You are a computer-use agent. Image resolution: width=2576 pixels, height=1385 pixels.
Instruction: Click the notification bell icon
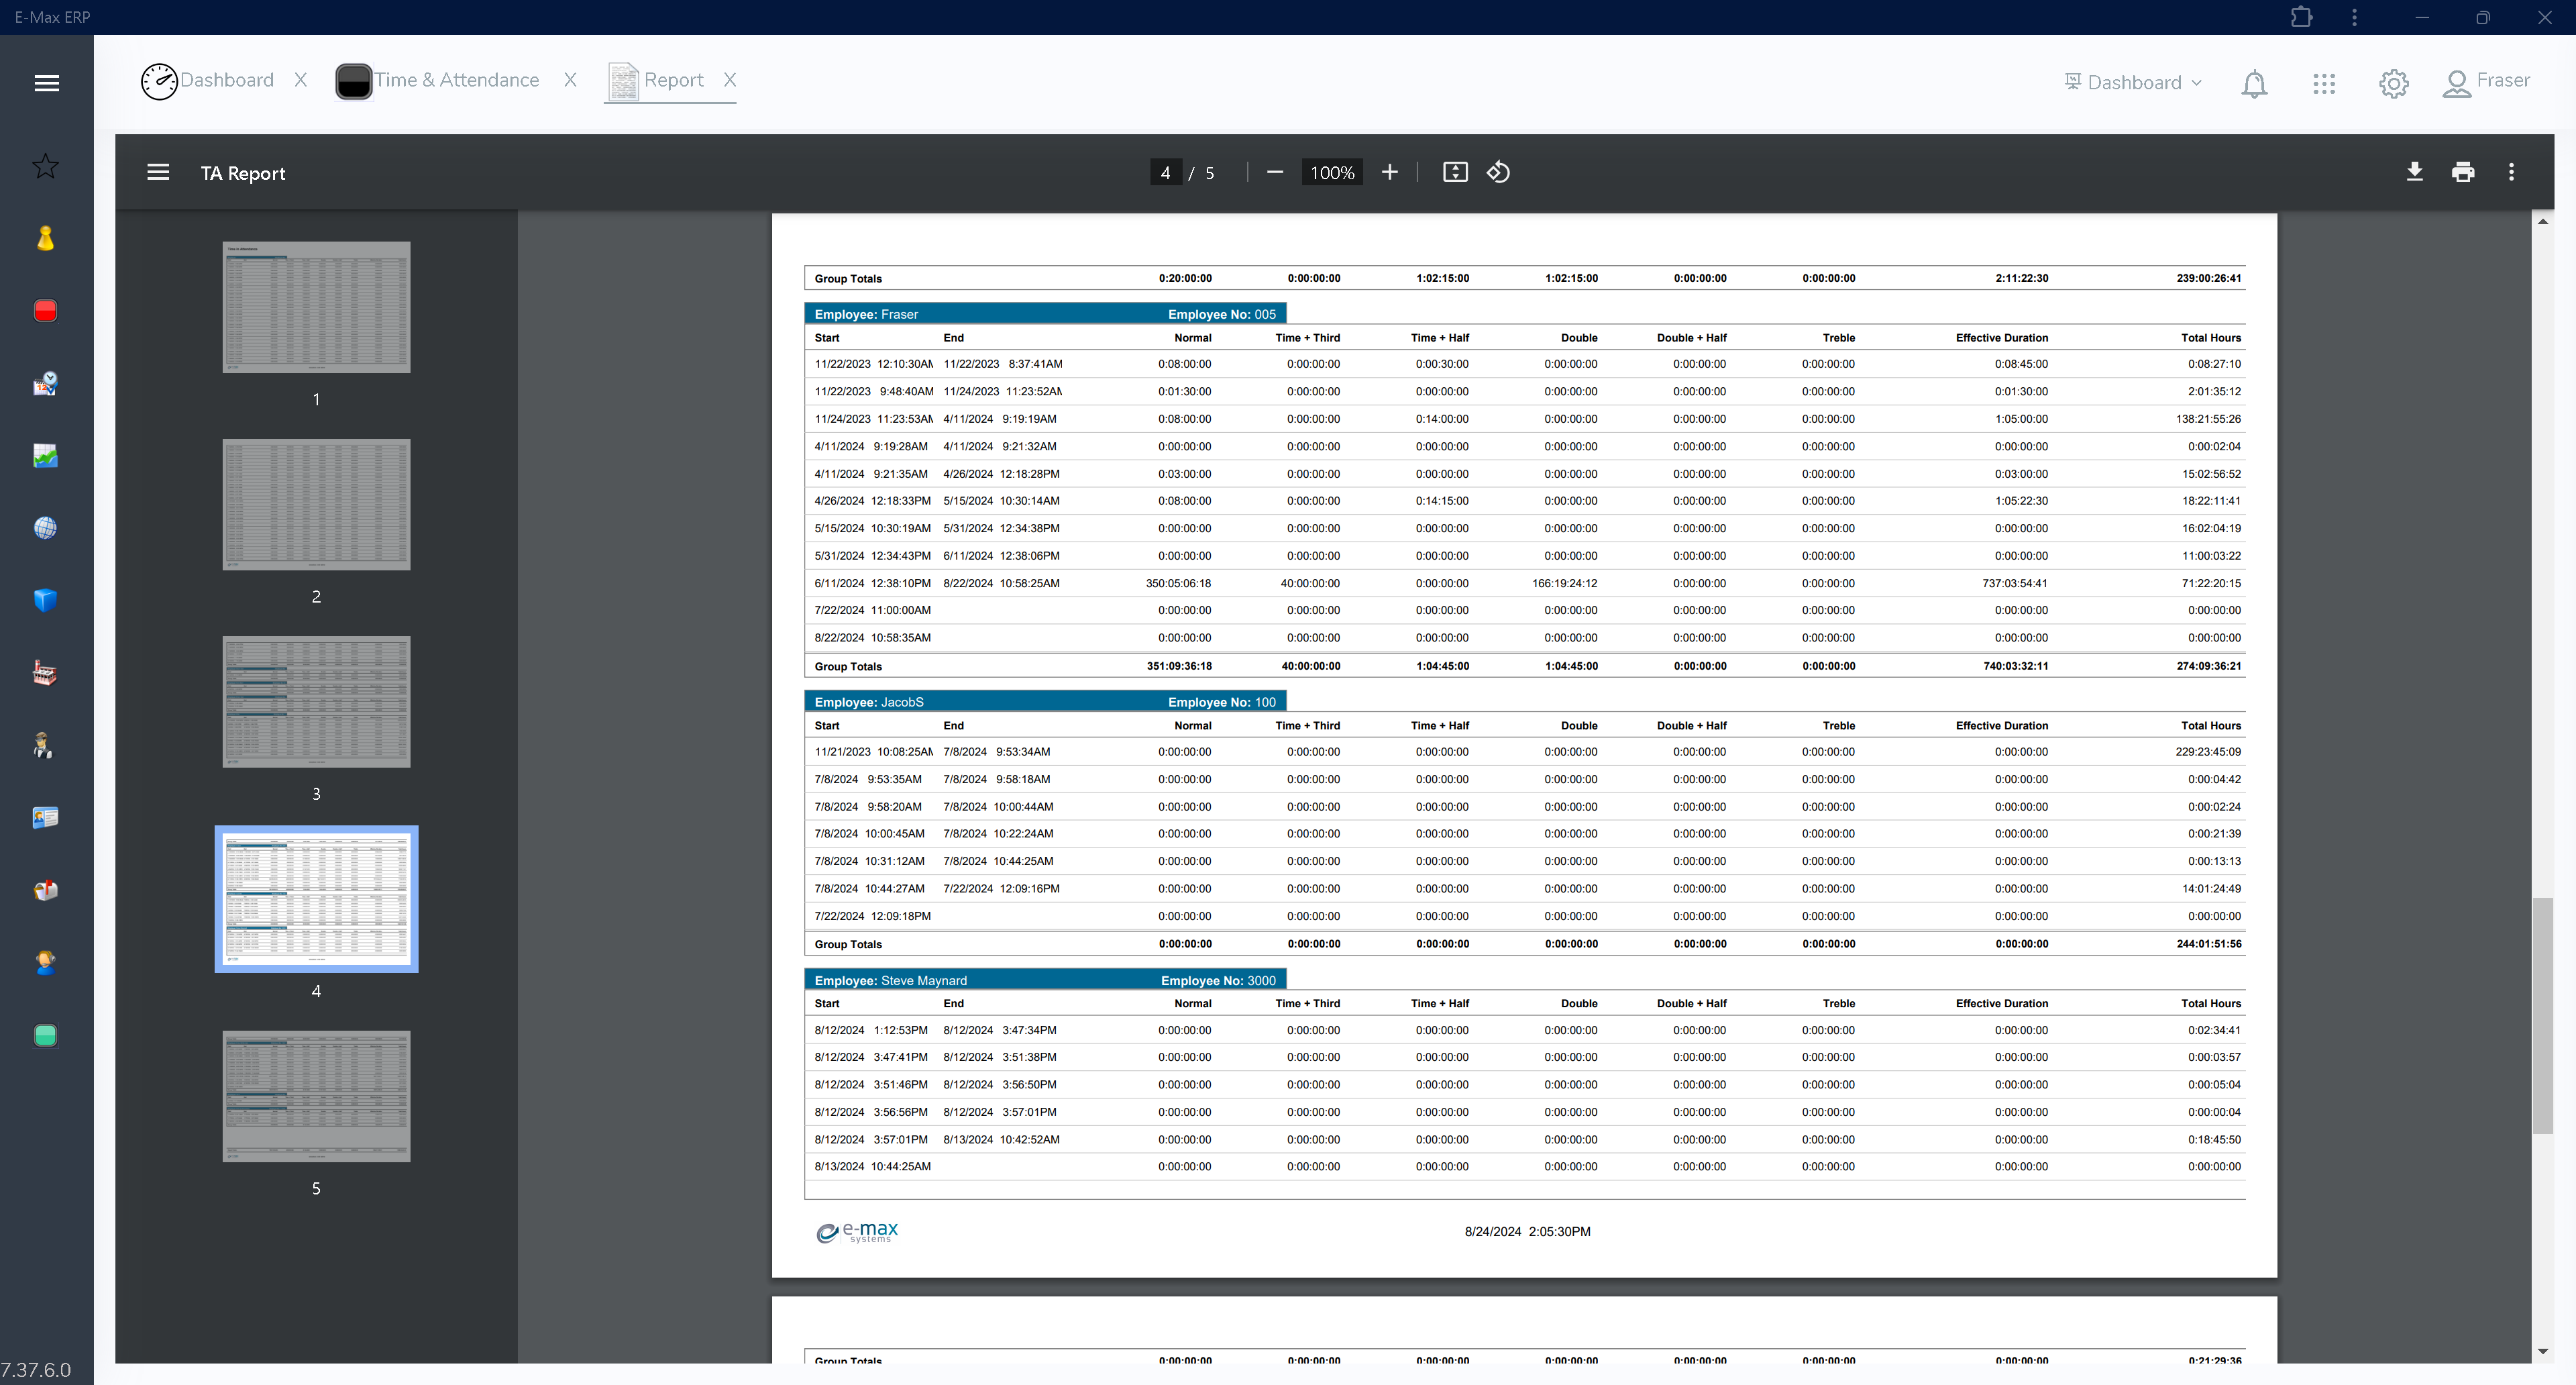(x=2254, y=83)
